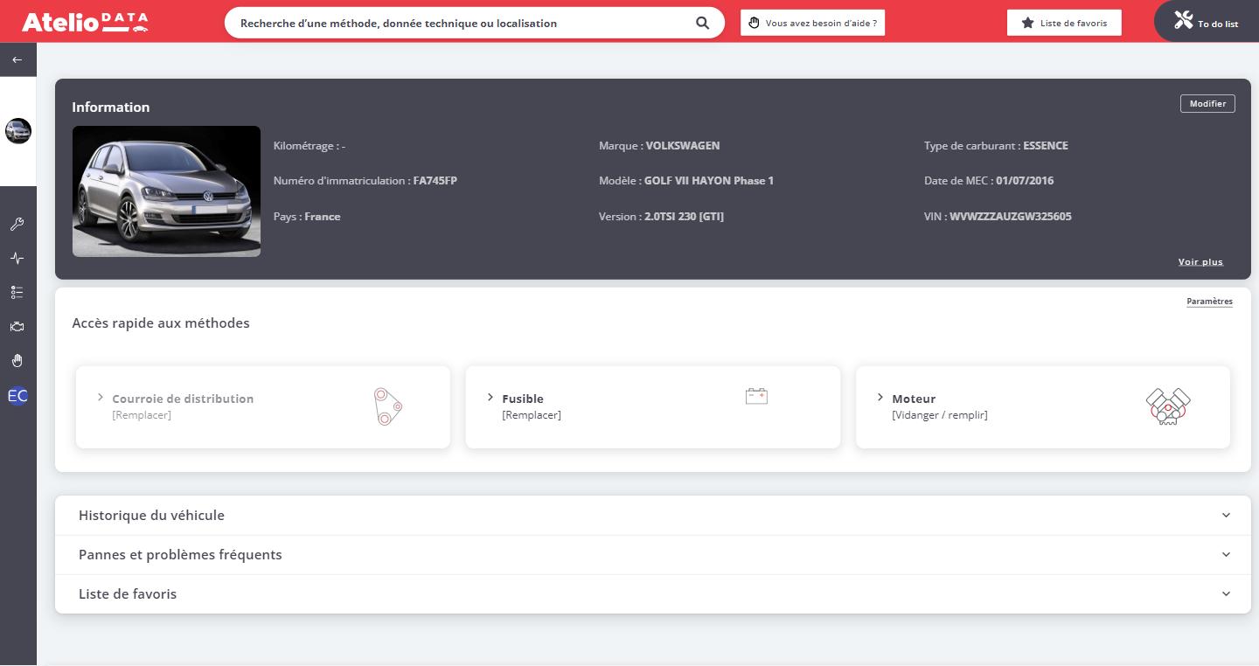Open the checklist sidebar icon

[x=17, y=293]
